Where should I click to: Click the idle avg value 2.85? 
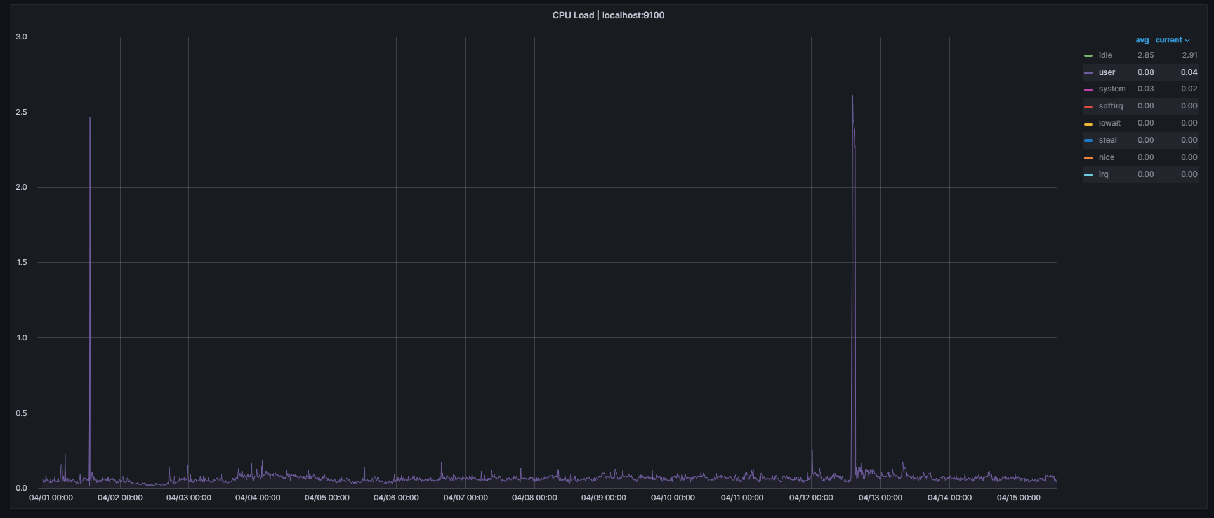1145,55
